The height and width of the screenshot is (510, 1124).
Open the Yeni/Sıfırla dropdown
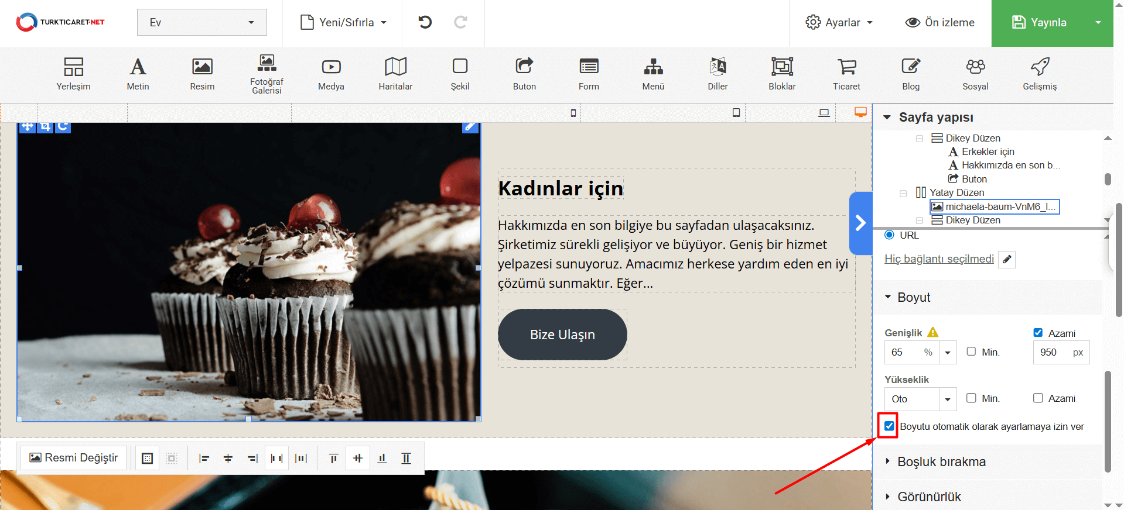coord(344,22)
